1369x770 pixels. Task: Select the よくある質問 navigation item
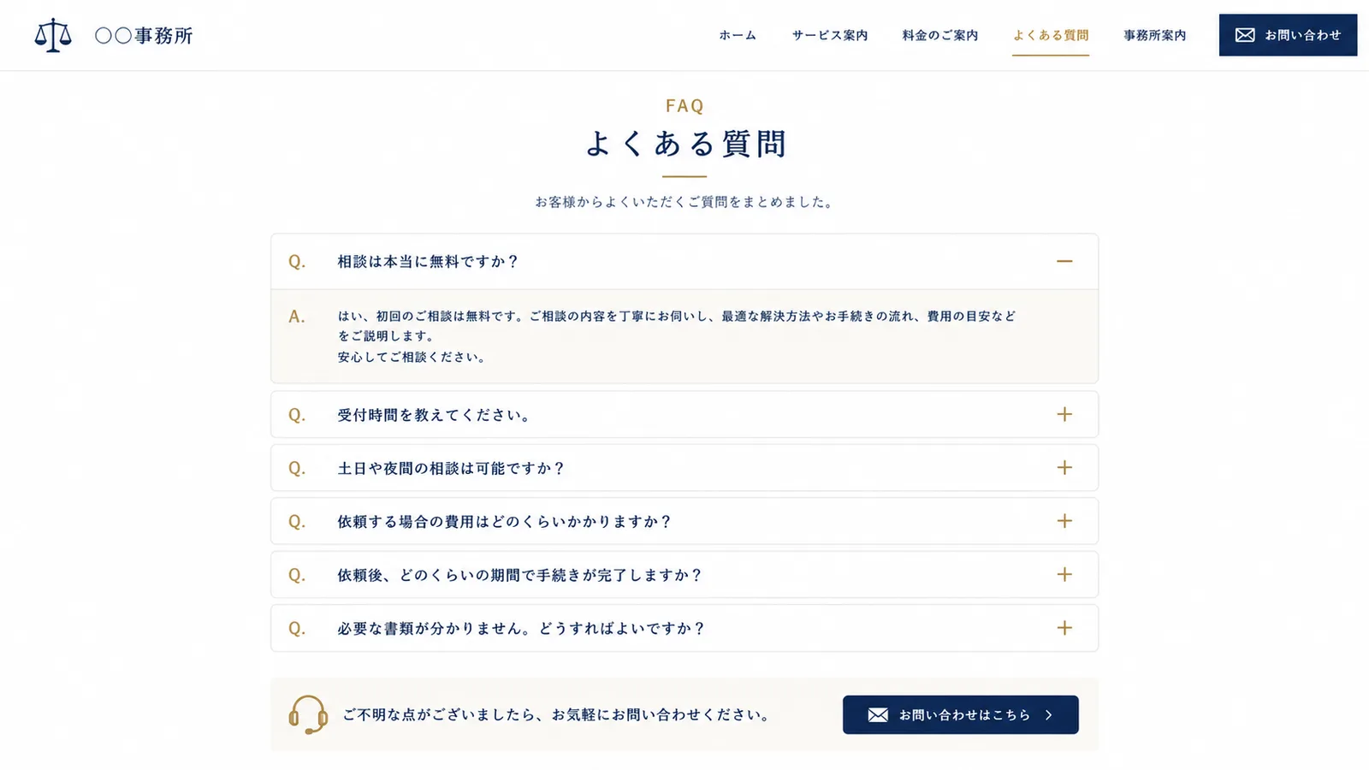pos(1051,35)
